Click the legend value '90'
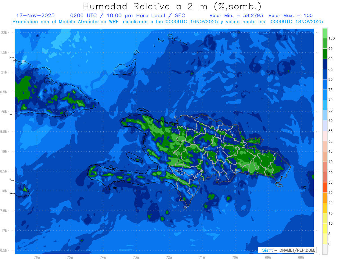 pos(330,59)
